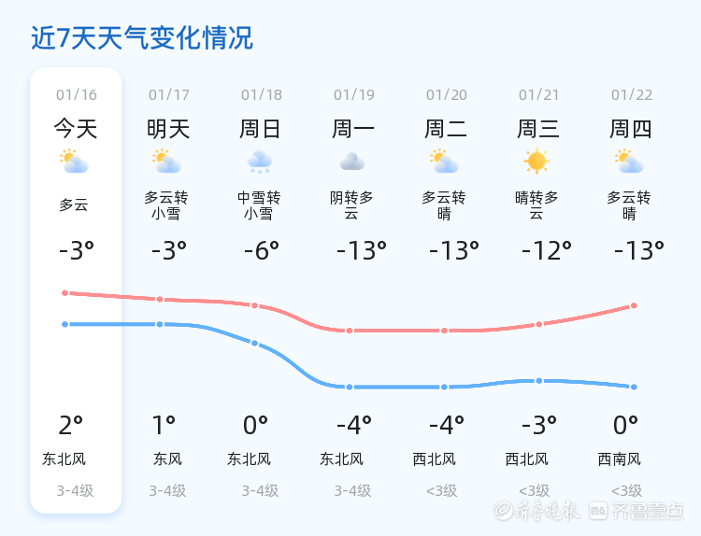Image resolution: width=701 pixels, height=536 pixels.
Task: Click today's partly cloudy weather icon
Action: [74, 162]
